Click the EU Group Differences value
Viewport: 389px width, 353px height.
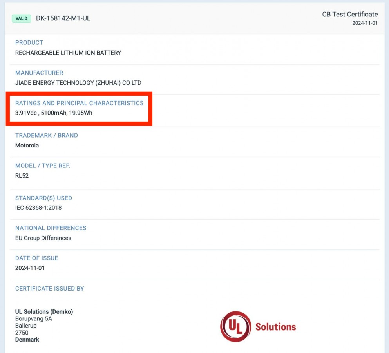point(43,238)
